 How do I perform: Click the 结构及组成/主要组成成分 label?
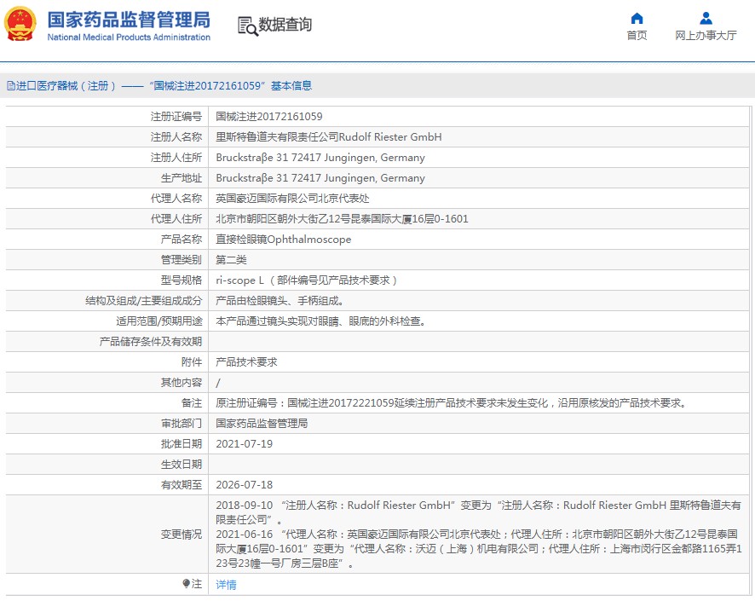click(143, 300)
